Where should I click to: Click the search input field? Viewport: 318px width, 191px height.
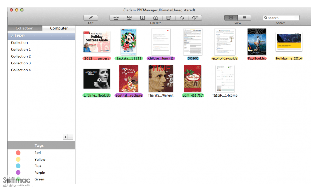point(281,18)
